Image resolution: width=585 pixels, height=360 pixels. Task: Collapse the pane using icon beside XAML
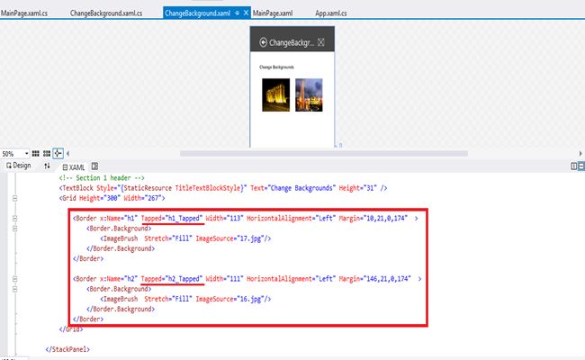click(x=94, y=166)
